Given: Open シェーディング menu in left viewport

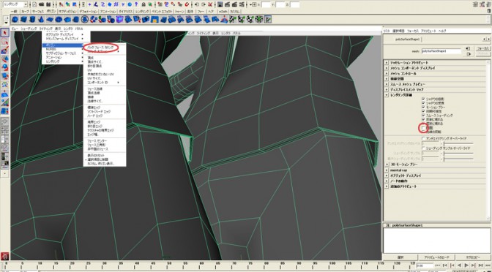Looking at the screenshot, I should (29, 29).
